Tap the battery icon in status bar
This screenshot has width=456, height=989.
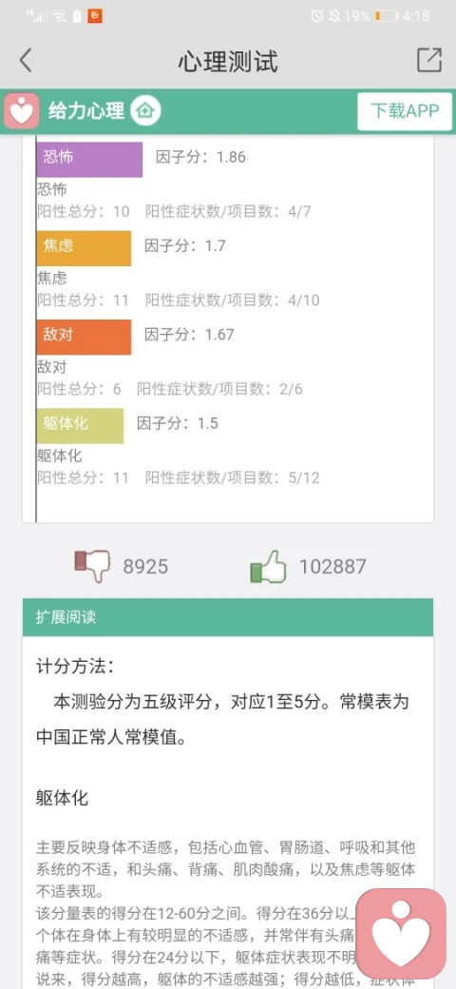pyautogui.click(x=386, y=16)
